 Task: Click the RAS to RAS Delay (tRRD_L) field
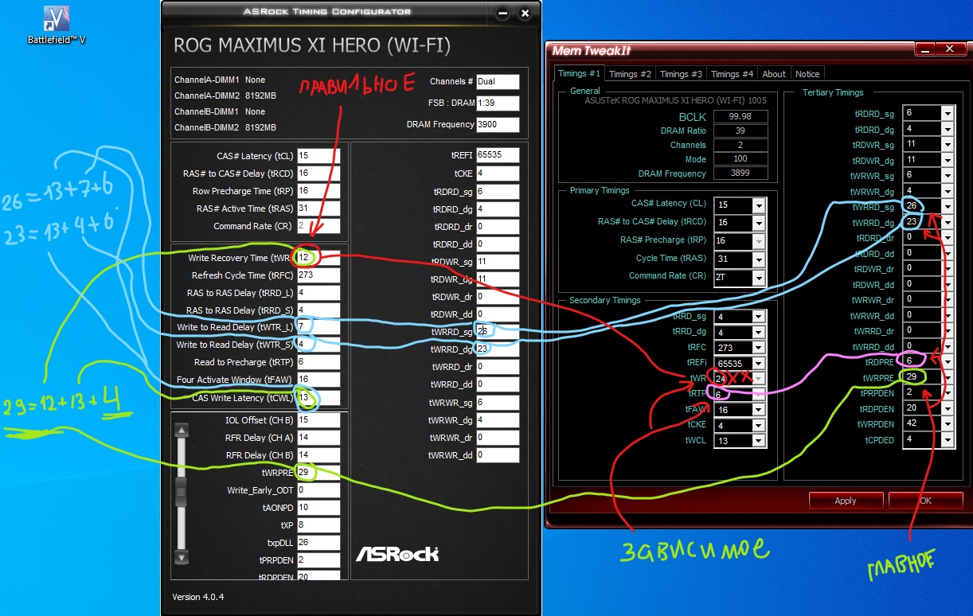318,293
